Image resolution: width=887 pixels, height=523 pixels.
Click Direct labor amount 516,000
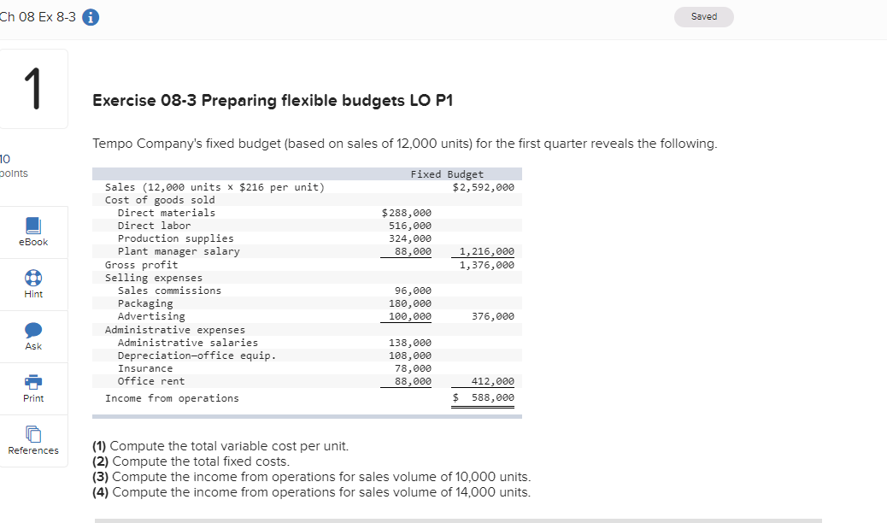pyautogui.click(x=409, y=226)
